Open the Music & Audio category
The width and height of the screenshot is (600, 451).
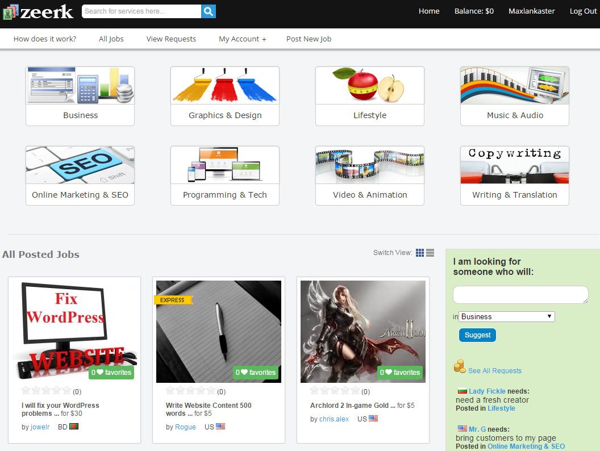(x=514, y=85)
